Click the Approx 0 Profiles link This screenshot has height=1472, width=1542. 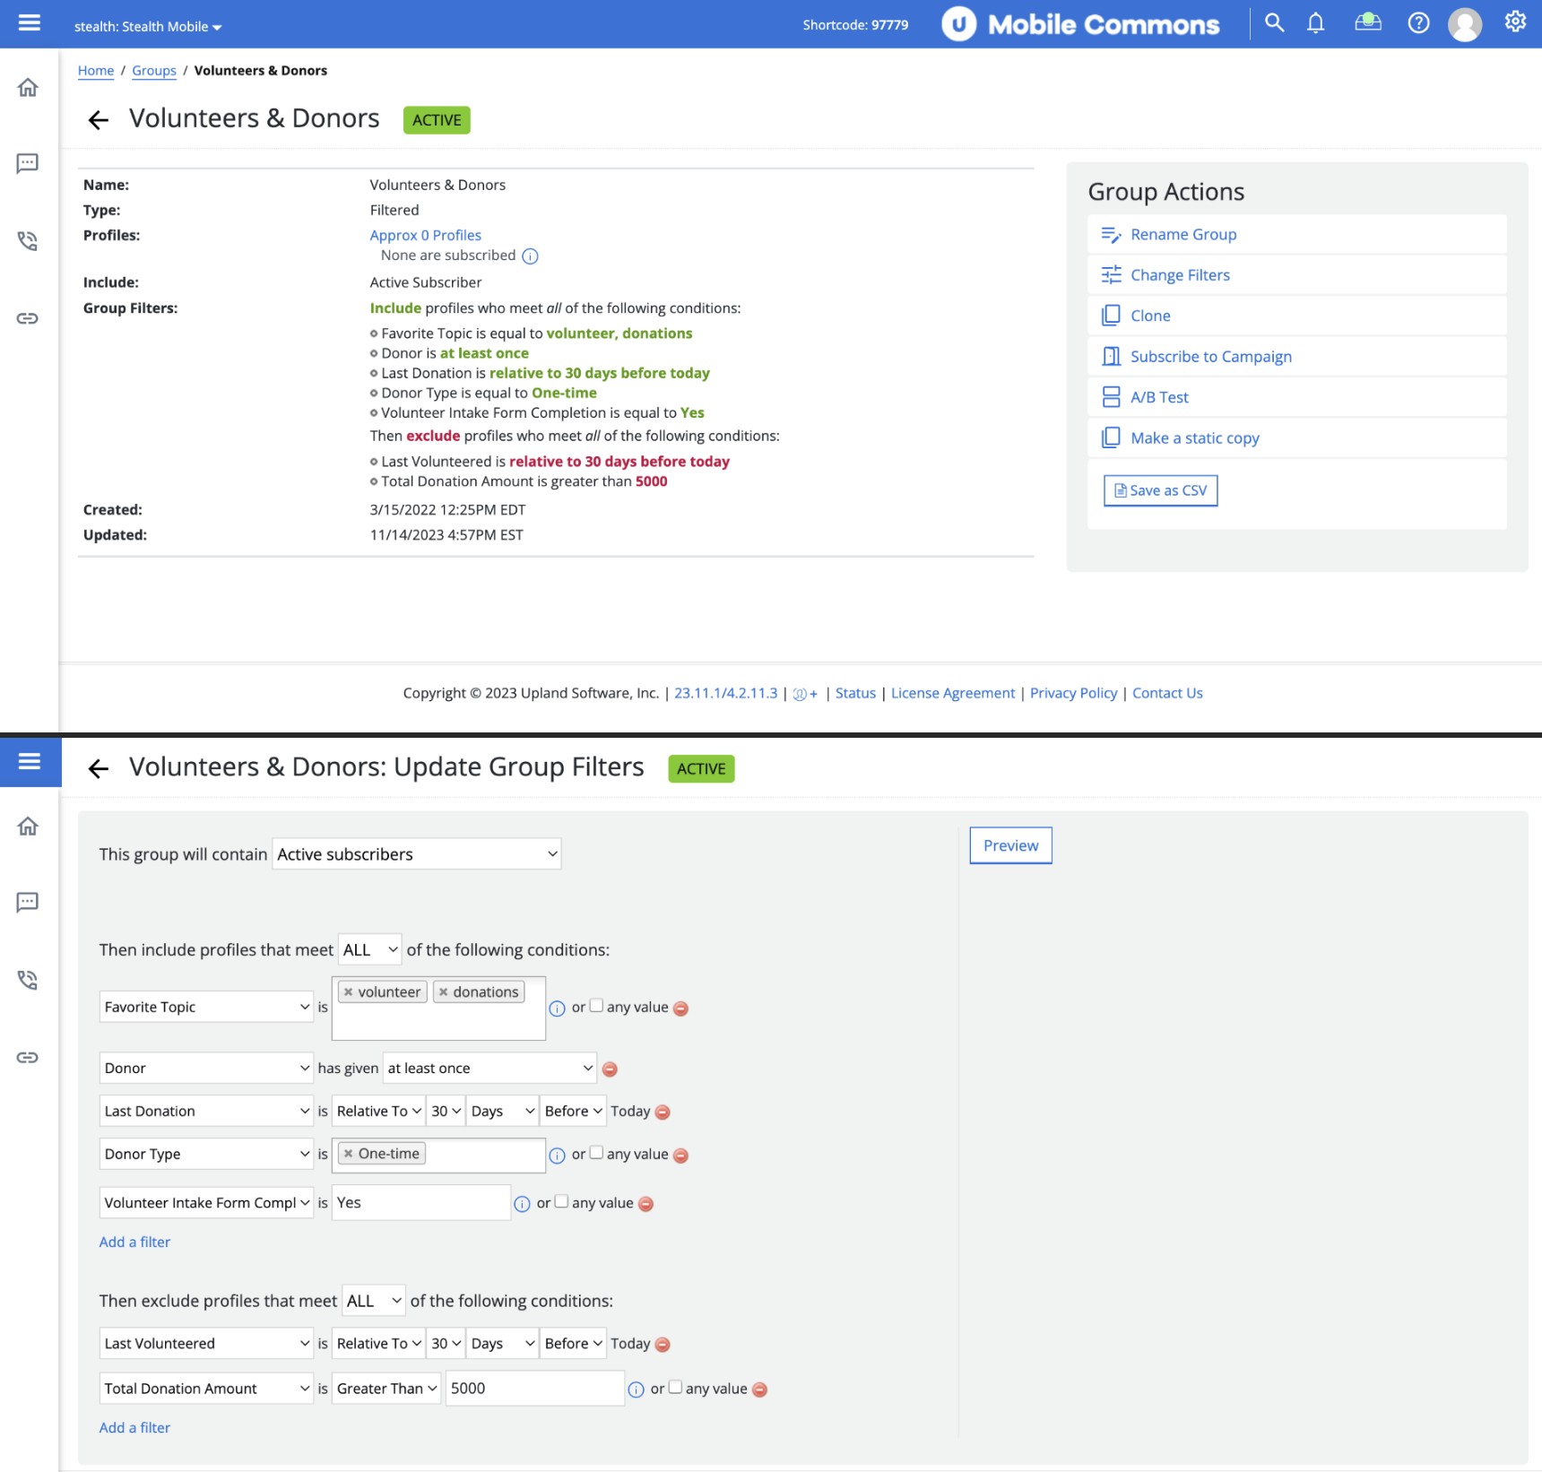pos(425,235)
